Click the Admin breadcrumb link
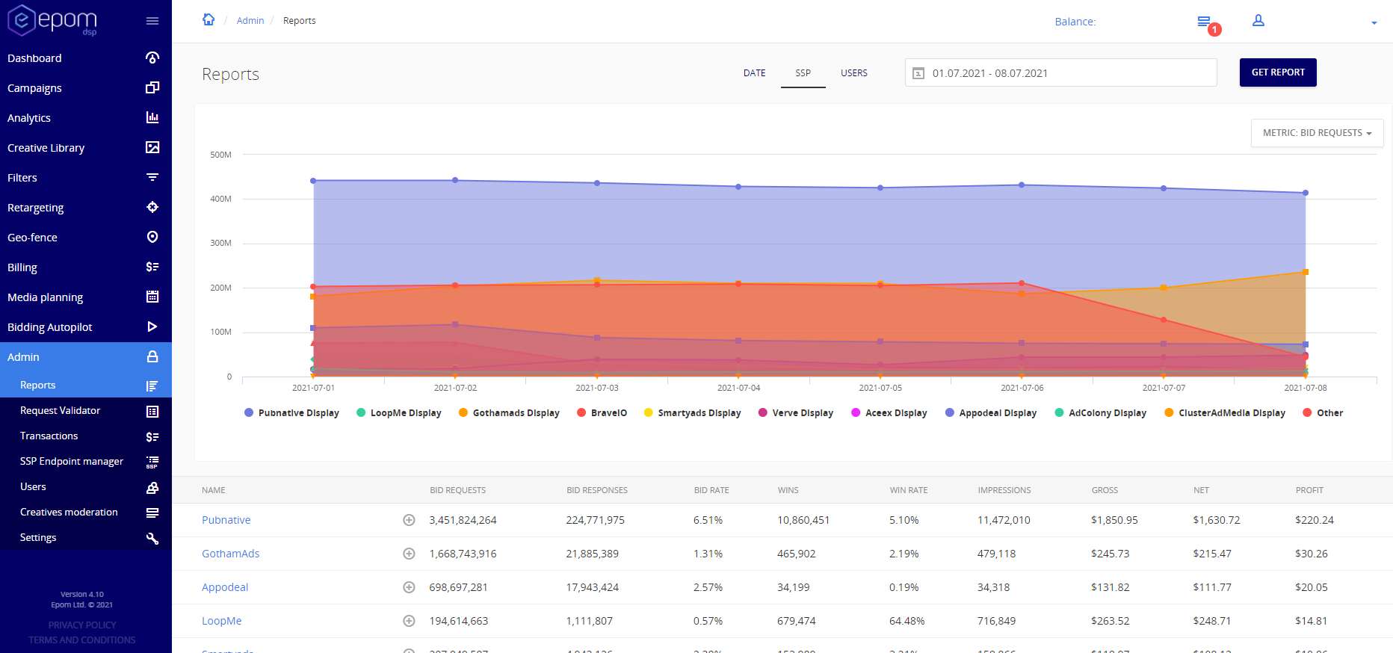This screenshot has width=1393, height=653. pos(250,21)
